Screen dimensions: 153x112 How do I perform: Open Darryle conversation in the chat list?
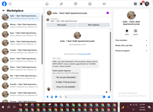click(x=21, y=94)
